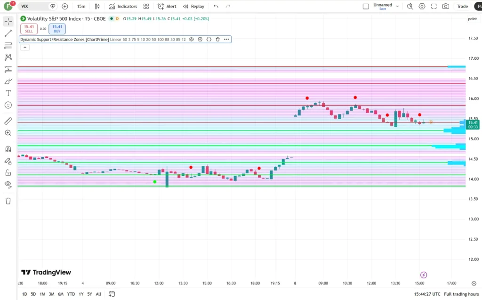This screenshot has height=300, width=482.
Task: Select the All time range
Action: [98, 294]
